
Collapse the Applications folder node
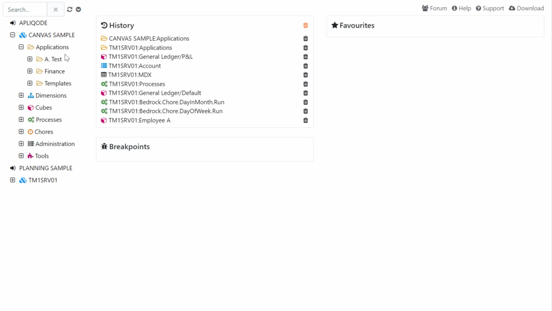[x=22, y=47]
